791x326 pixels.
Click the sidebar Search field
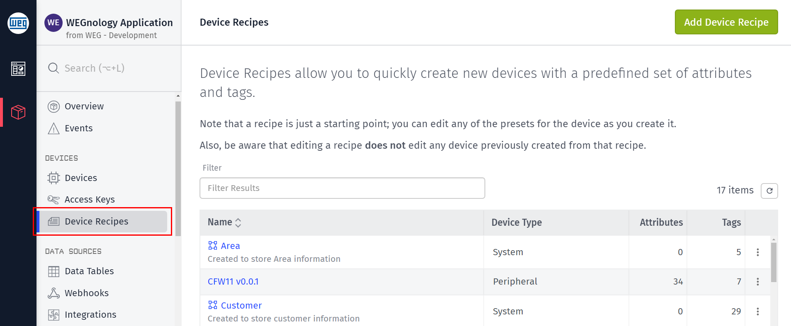(109, 68)
